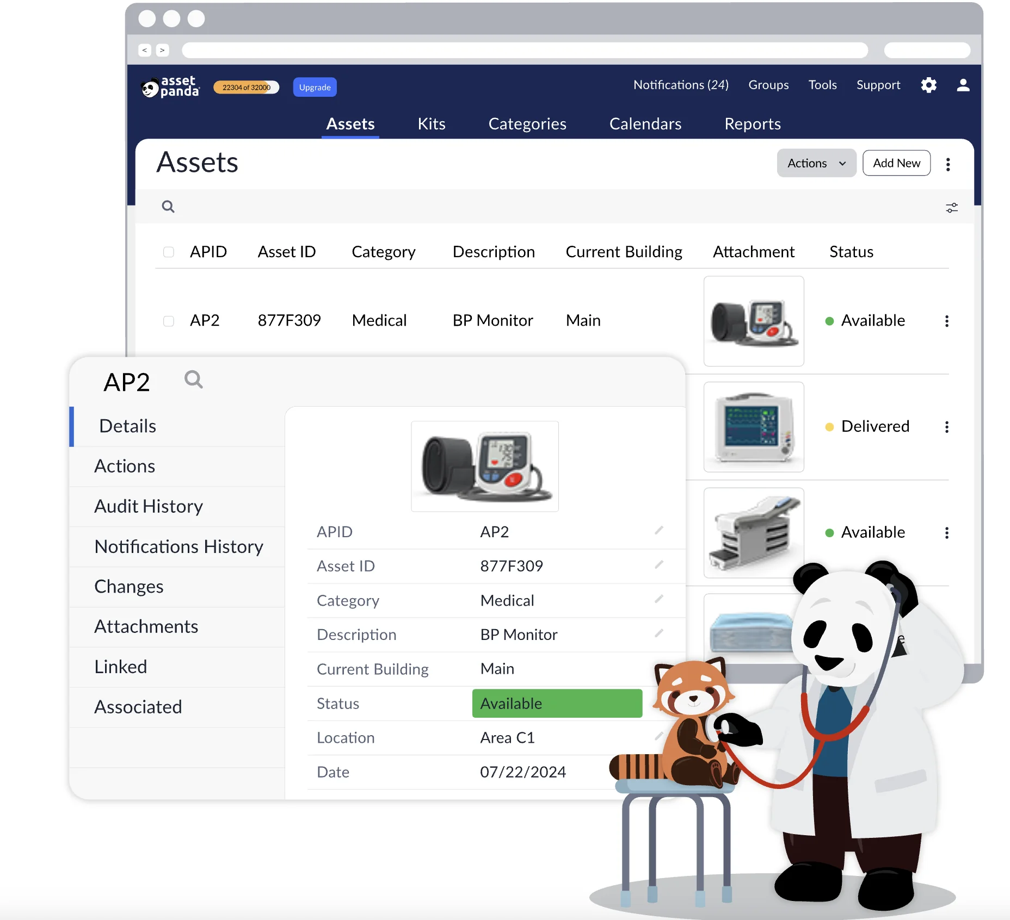Click the search icon in Assets toolbar
Image resolution: width=1010 pixels, height=920 pixels.
168,207
